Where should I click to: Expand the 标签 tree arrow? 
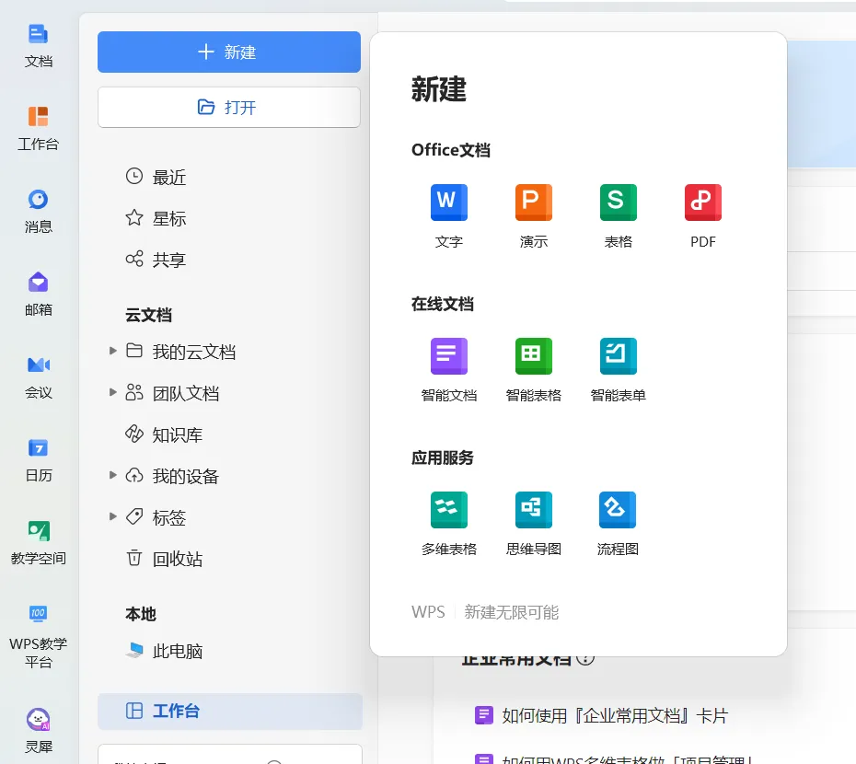112,516
